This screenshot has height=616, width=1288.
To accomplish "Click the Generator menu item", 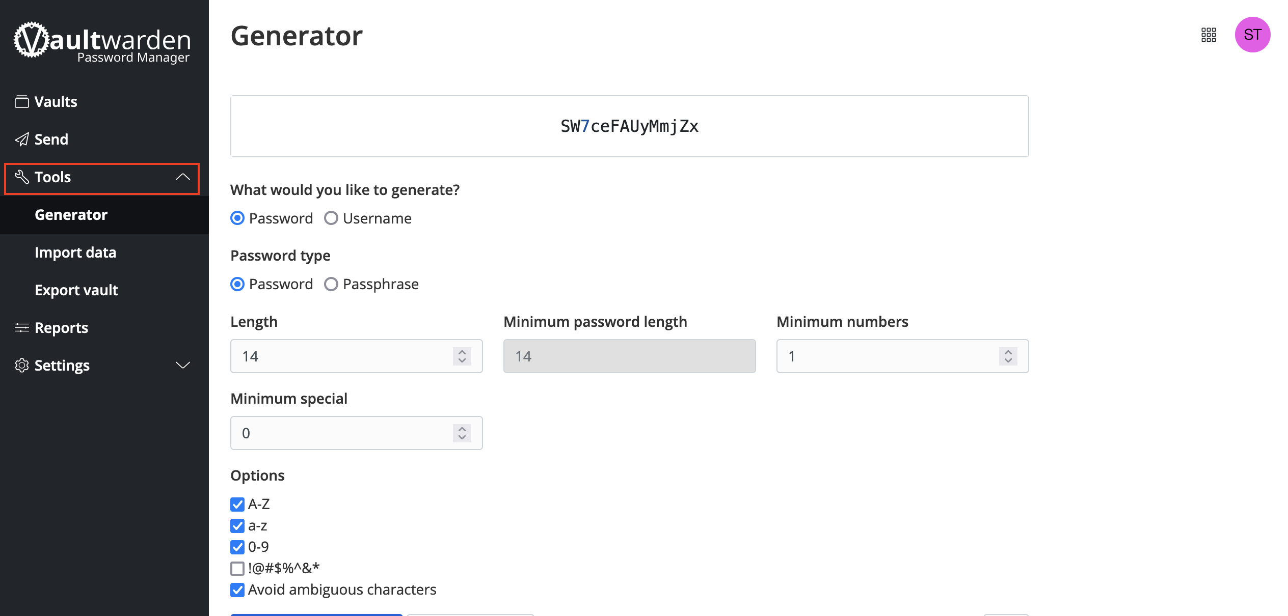I will coord(71,214).
